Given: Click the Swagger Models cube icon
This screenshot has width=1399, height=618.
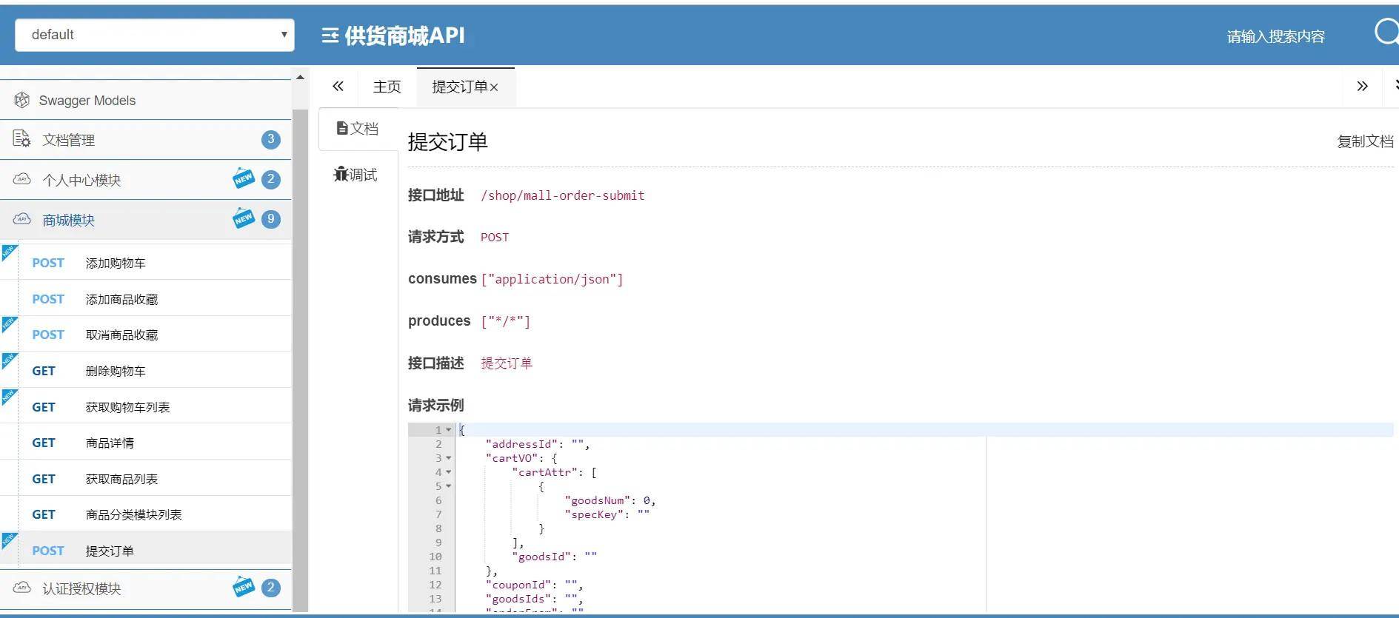Looking at the screenshot, I should click(x=22, y=100).
